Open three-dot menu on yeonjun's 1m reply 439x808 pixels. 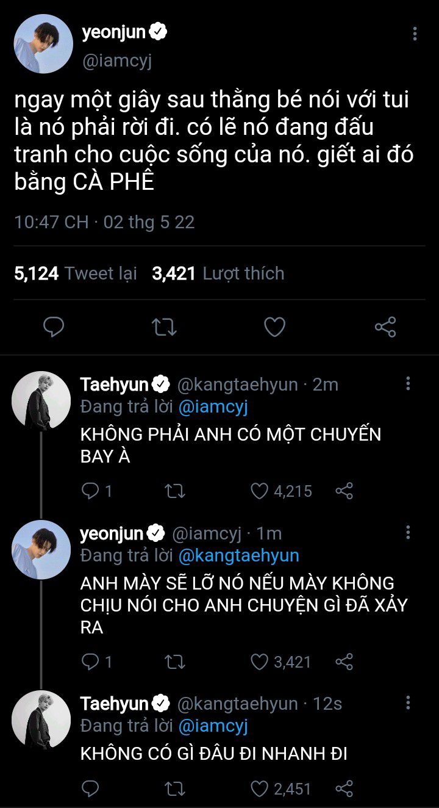(x=408, y=532)
